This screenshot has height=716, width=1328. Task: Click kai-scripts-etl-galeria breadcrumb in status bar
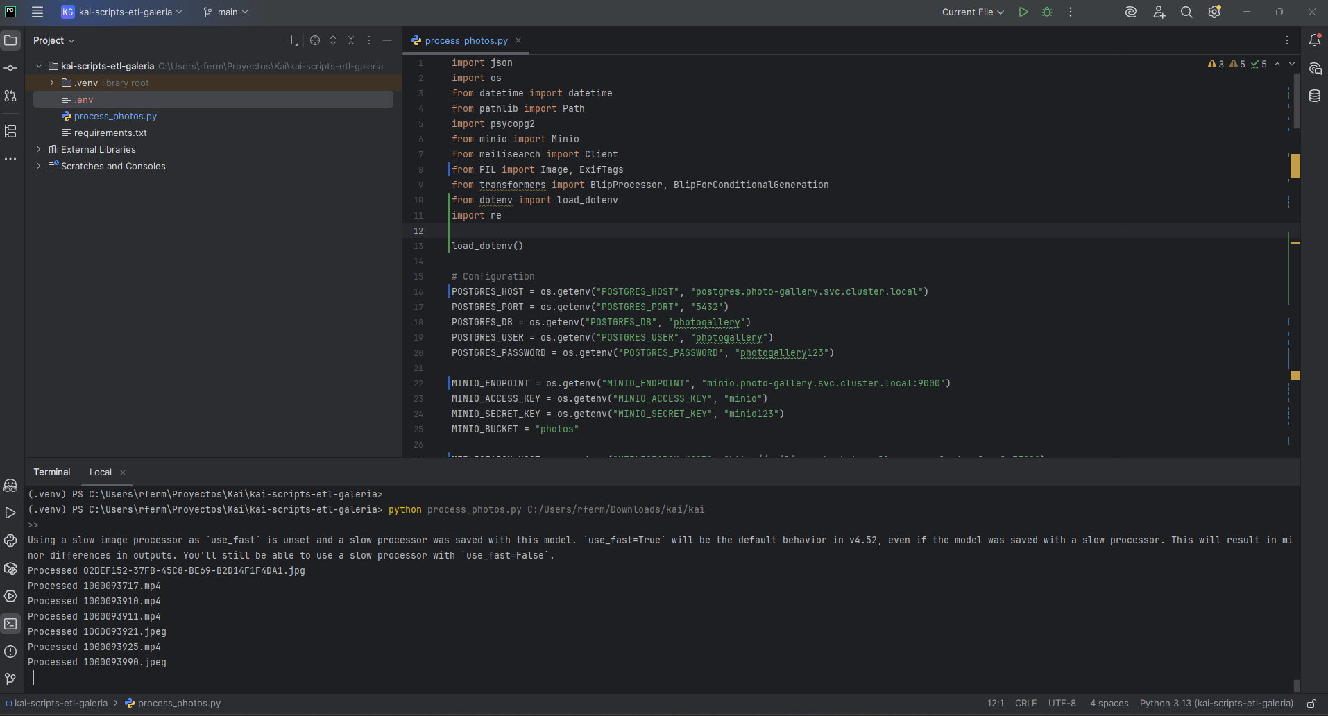point(58,704)
